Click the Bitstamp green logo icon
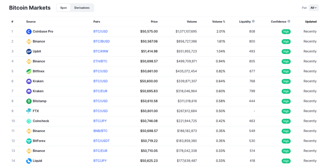335x167 pixels. point(29,101)
